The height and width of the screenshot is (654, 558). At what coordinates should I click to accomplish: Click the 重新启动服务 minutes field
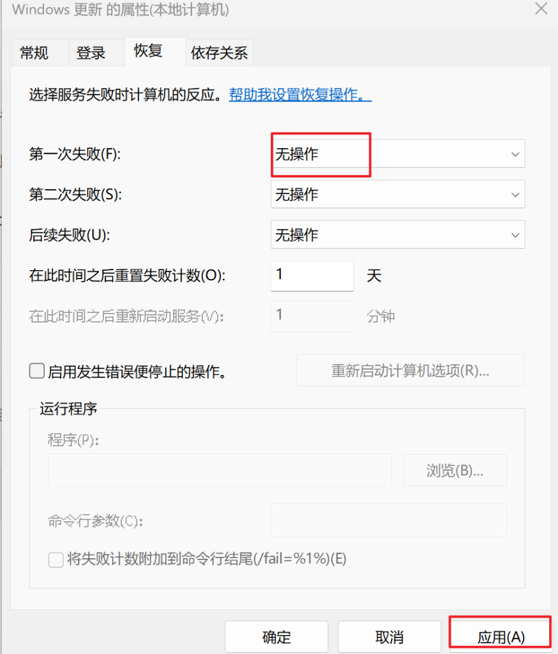pyautogui.click(x=312, y=316)
